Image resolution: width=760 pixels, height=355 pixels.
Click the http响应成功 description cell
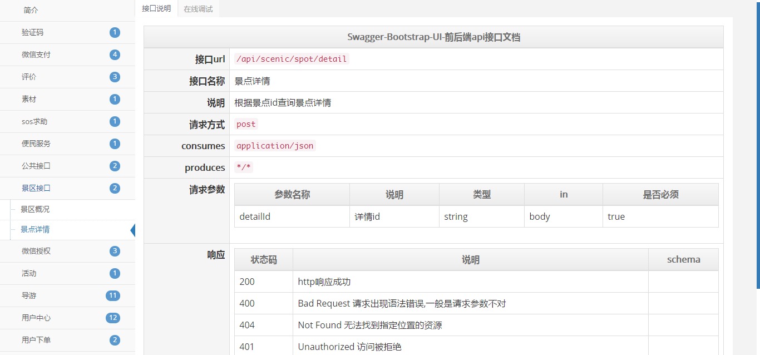(471, 282)
